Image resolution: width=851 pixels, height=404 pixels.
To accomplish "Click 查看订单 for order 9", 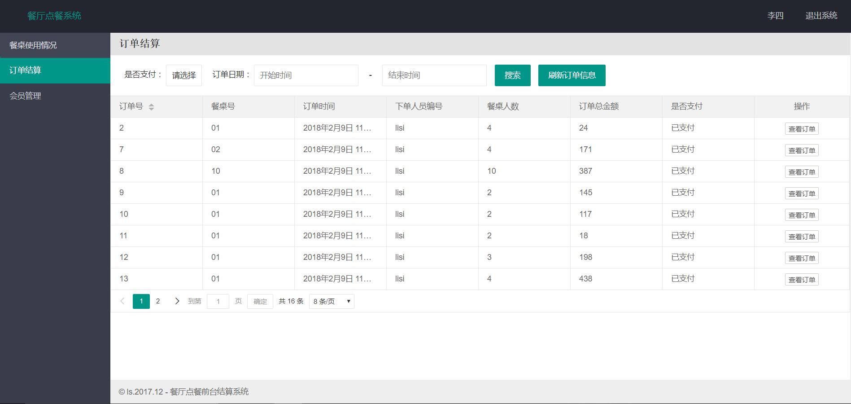I will pyautogui.click(x=802, y=193).
